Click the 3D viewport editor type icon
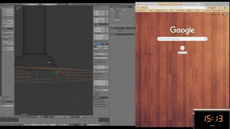 pyautogui.click(x=2, y=116)
